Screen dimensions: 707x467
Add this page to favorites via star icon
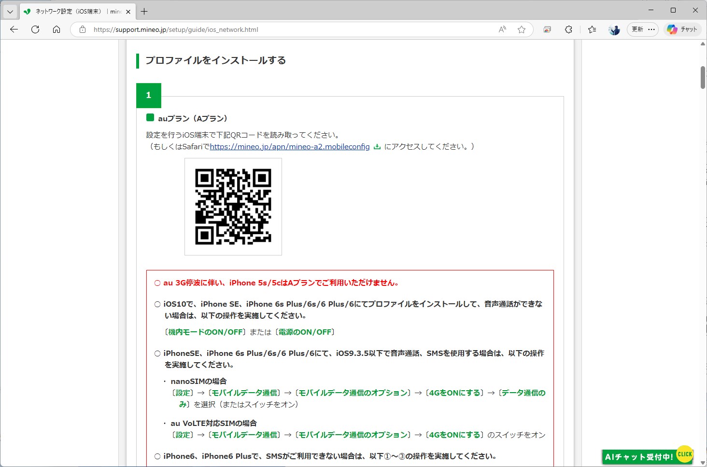tap(521, 29)
